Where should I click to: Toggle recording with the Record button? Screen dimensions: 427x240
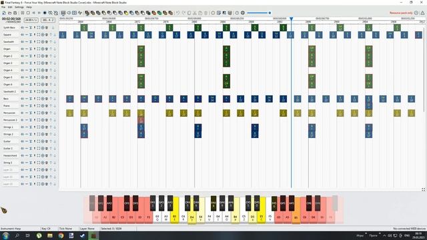click(45, 13)
